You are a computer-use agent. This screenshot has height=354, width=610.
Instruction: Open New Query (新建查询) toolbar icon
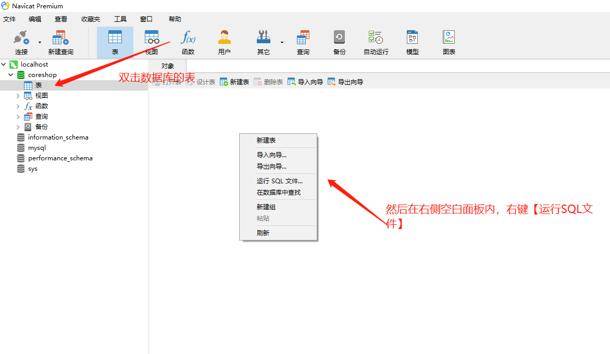61,39
